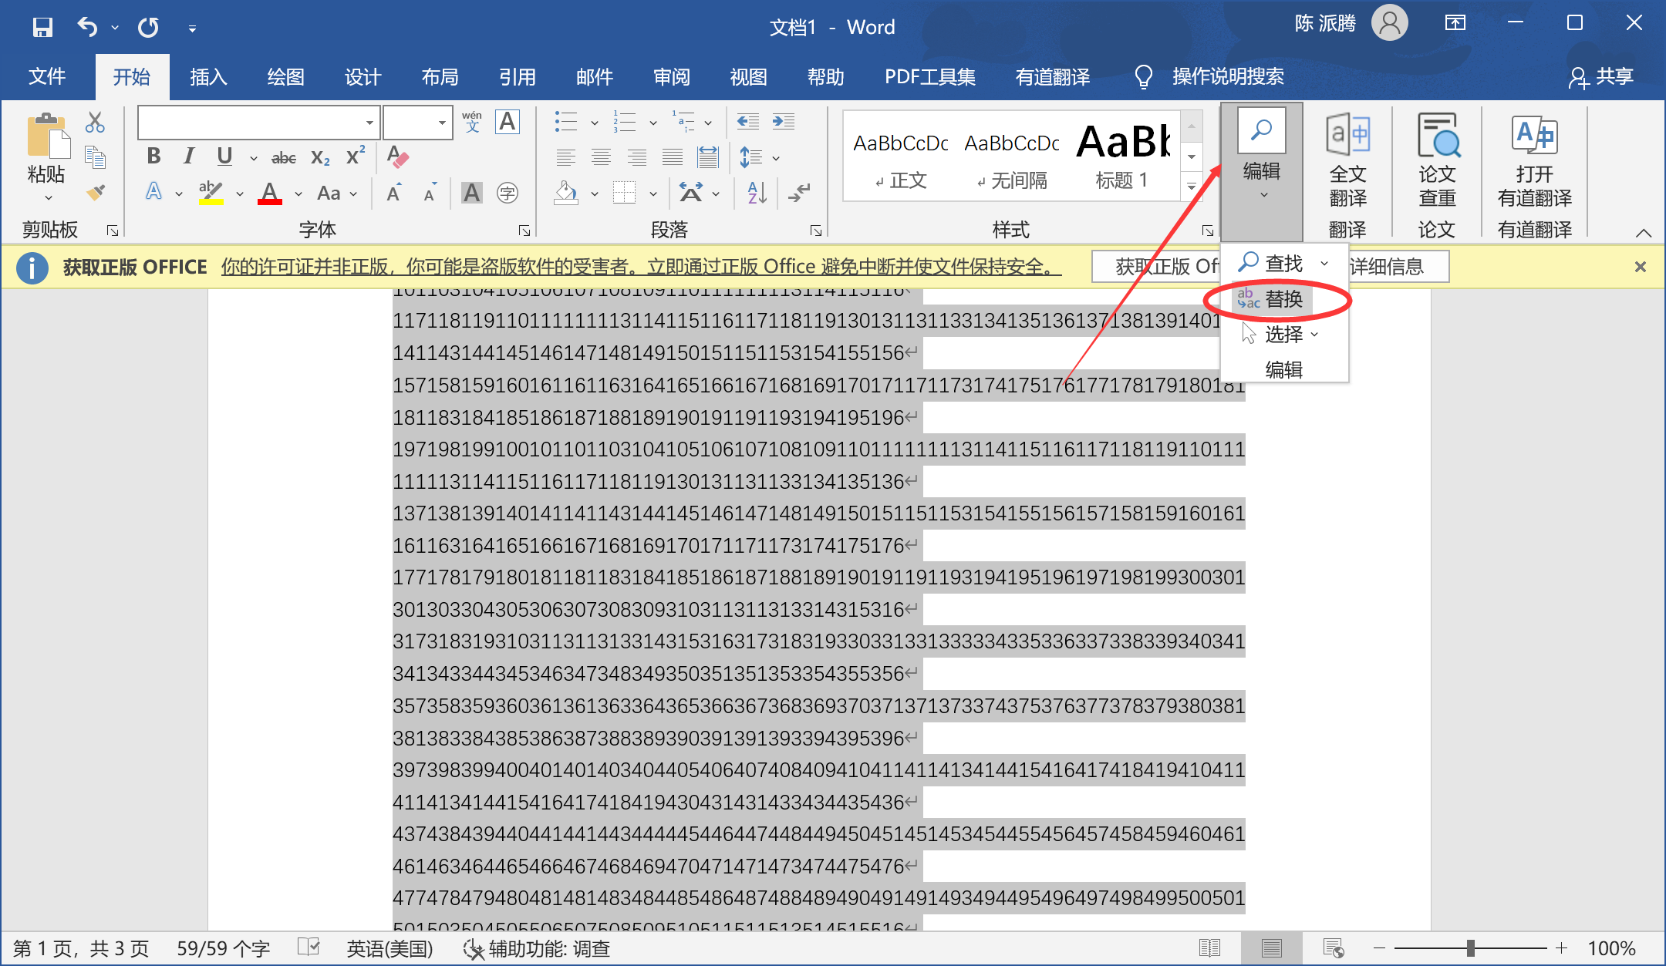Screen dimensions: 1666x966
Task: Switch to the 布局 tab
Action: (x=440, y=76)
